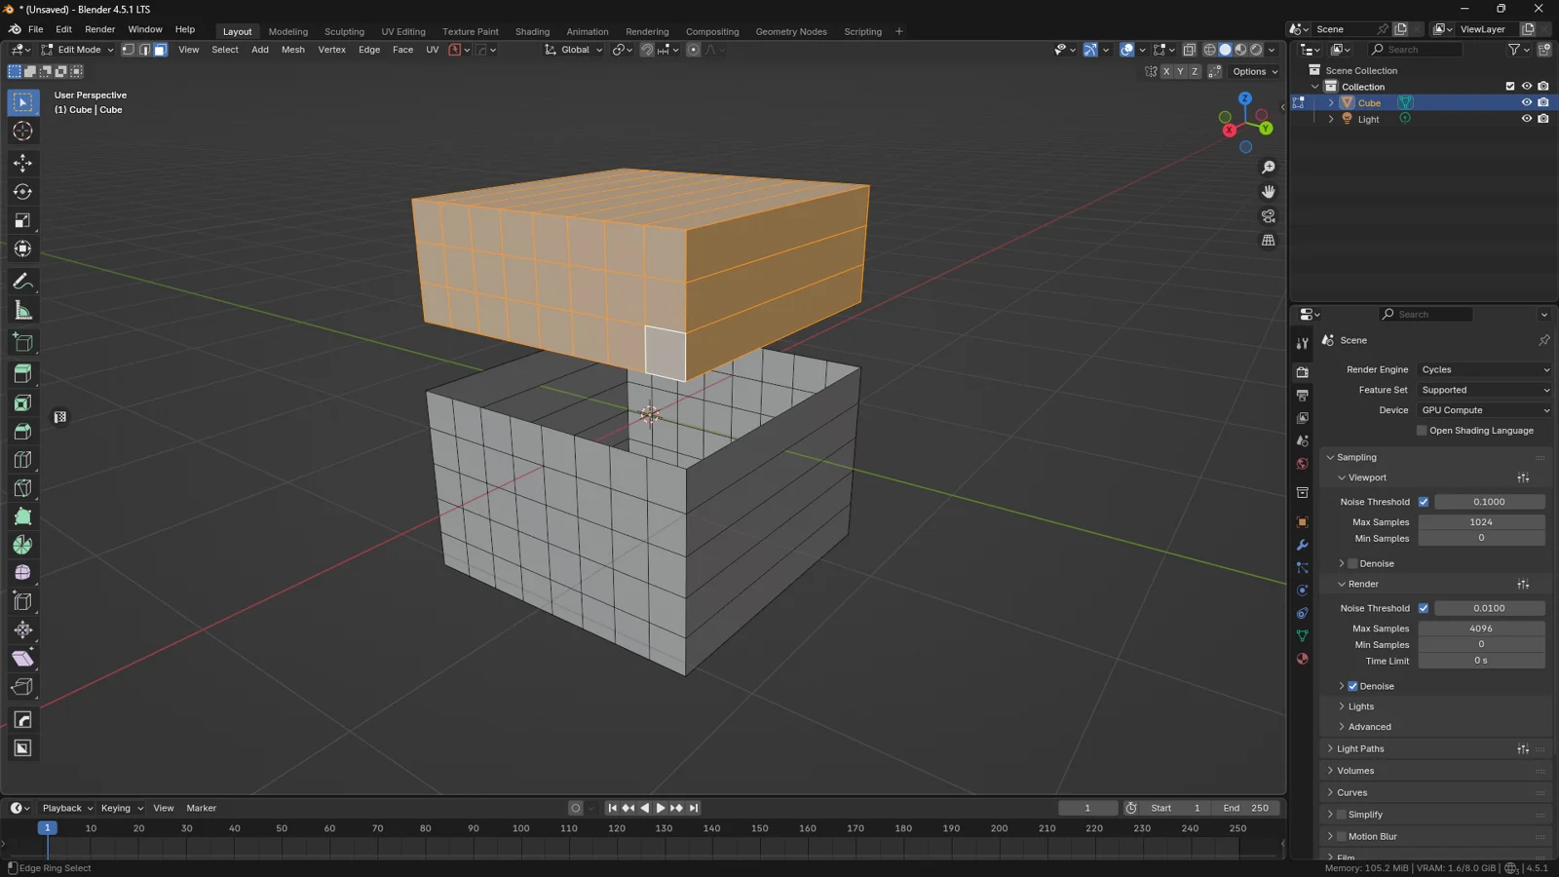Activate the Rotate tool
Image resolution: width=1559 pixels, height=877 pixels.
pos(22,192)
